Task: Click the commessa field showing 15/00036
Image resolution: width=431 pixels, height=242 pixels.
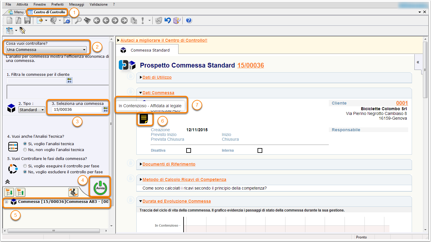Action: click(77, 110)
